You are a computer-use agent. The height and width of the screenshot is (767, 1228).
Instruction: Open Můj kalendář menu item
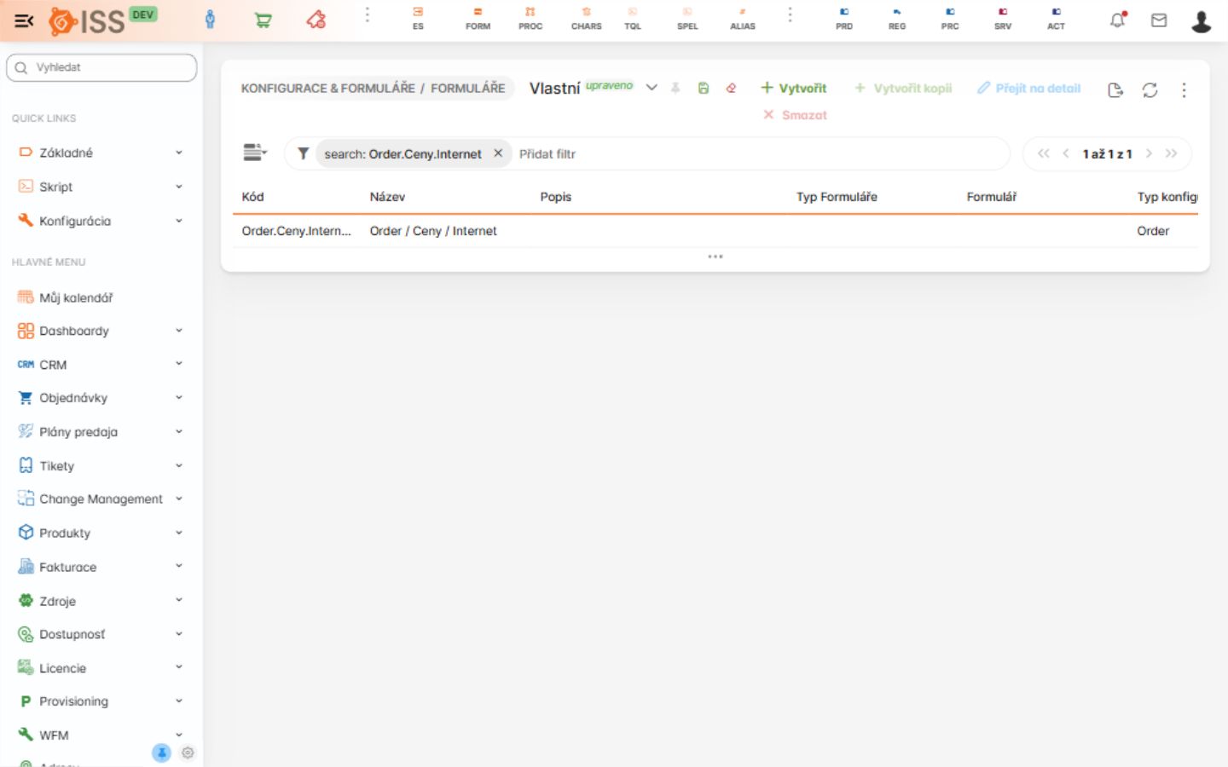coord(101,297)
